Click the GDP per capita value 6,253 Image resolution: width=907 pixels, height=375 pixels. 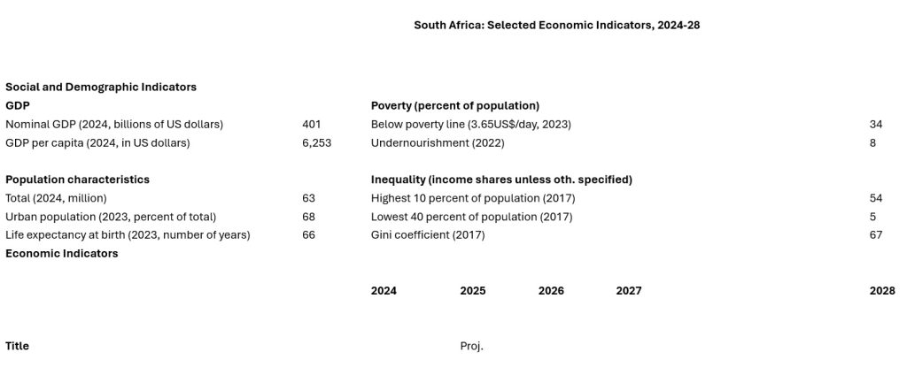pyautogui.click(x=316, y=142)
